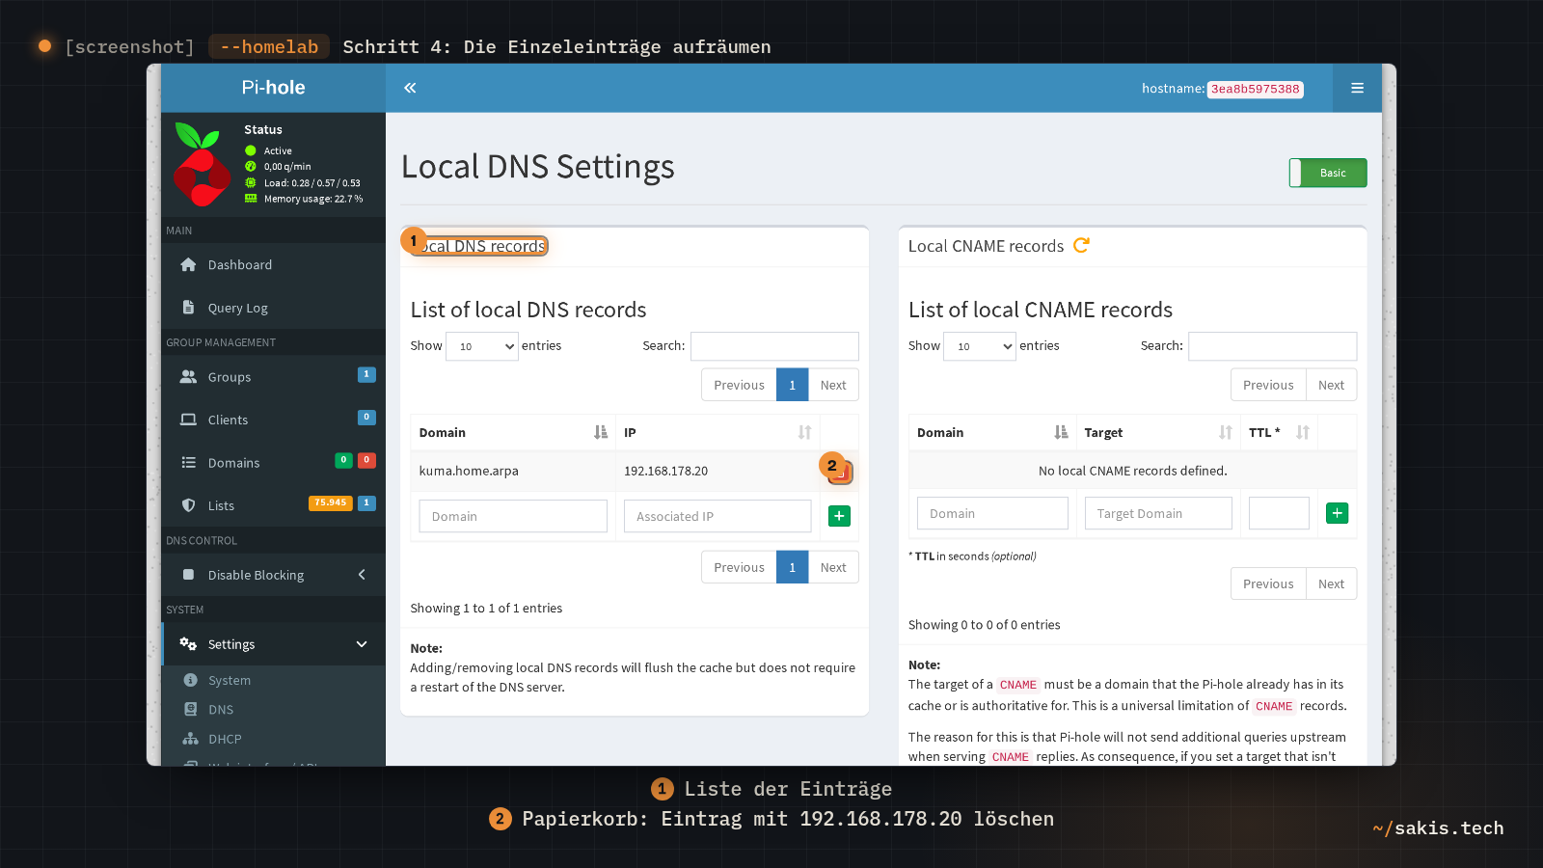Viewport: 1543px width, 868px height.
Task: Sort CNAME records by TTL column
Action: click(x=1279, y=432)
